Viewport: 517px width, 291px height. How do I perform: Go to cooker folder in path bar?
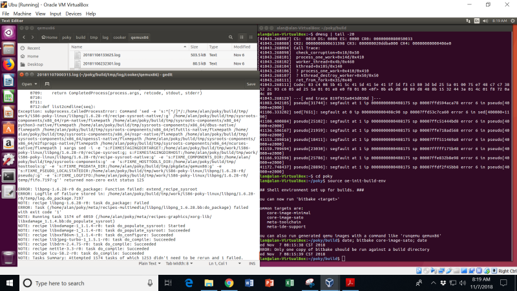[120, 38]
